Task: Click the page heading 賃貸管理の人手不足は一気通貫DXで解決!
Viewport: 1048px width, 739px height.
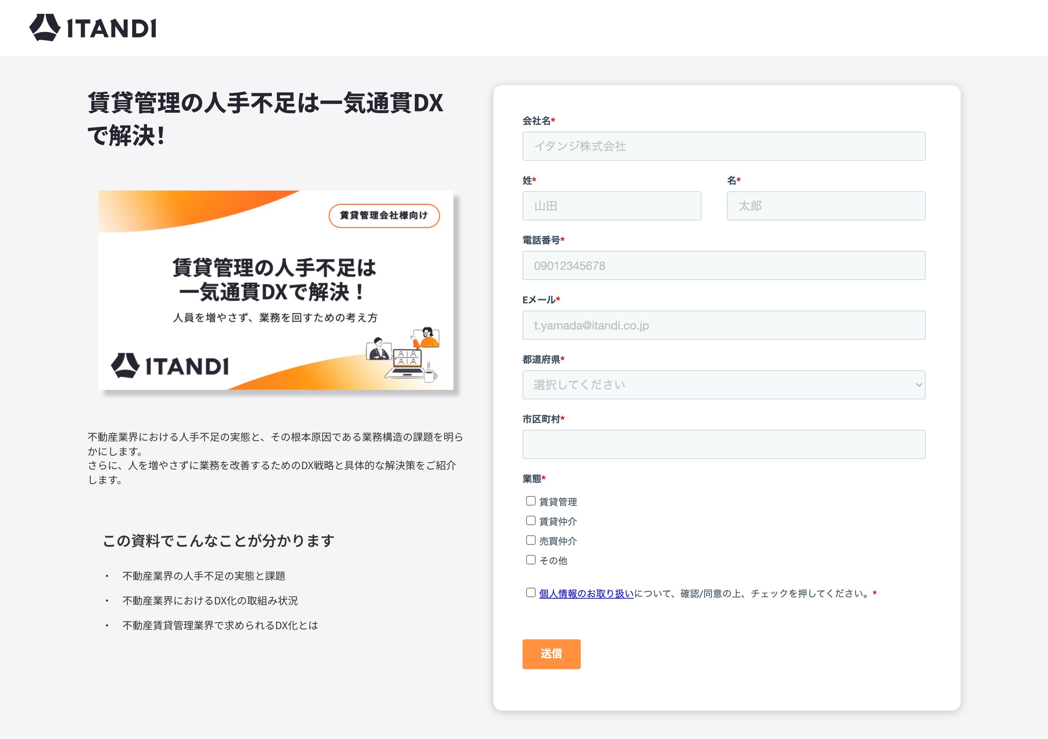Action: click(x=265, y=119)
